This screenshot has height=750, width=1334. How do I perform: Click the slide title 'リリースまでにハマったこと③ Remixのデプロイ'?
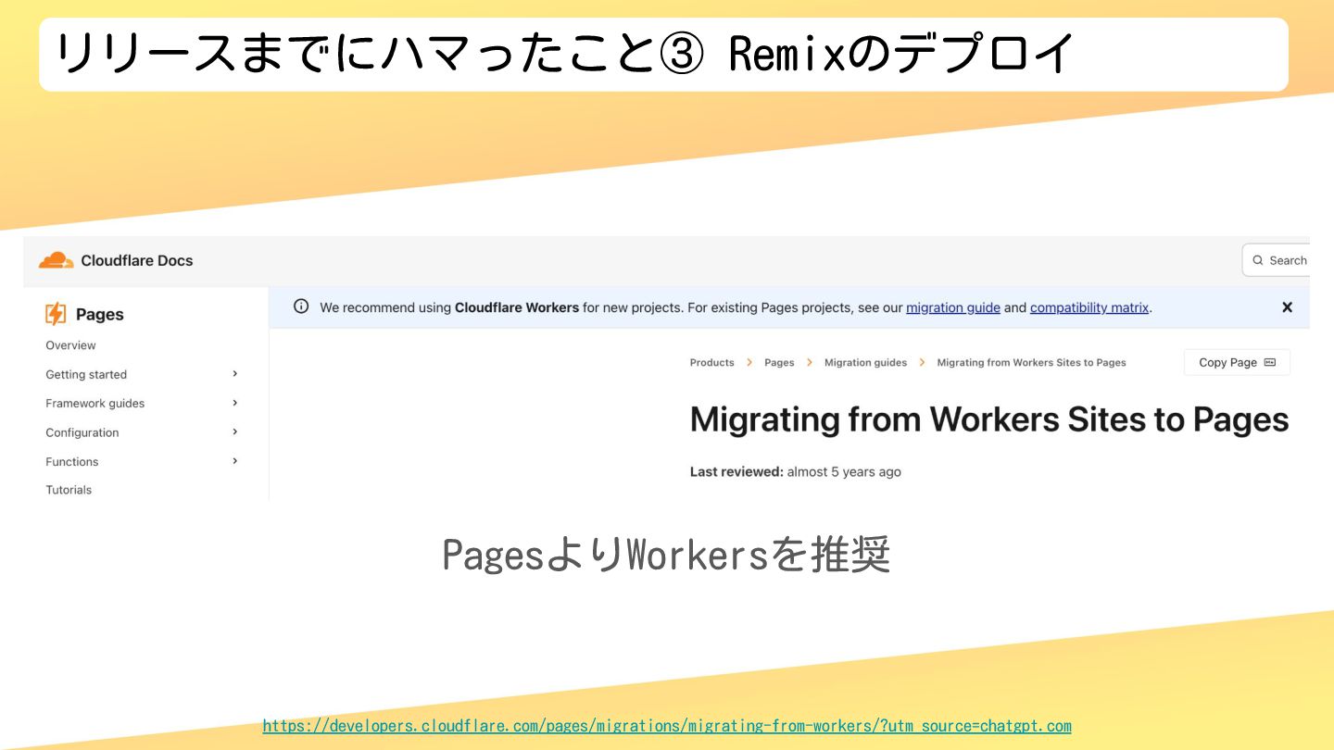coord(565,54)
